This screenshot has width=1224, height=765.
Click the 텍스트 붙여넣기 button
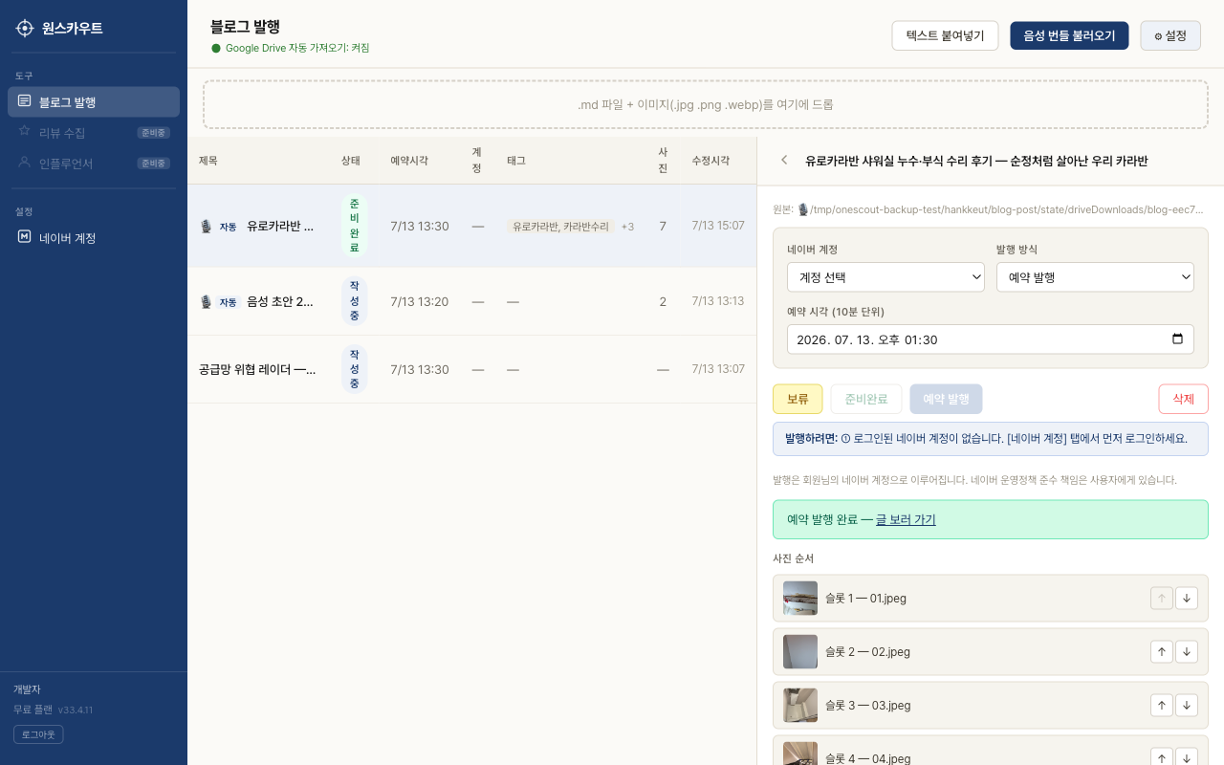point(945,35)
